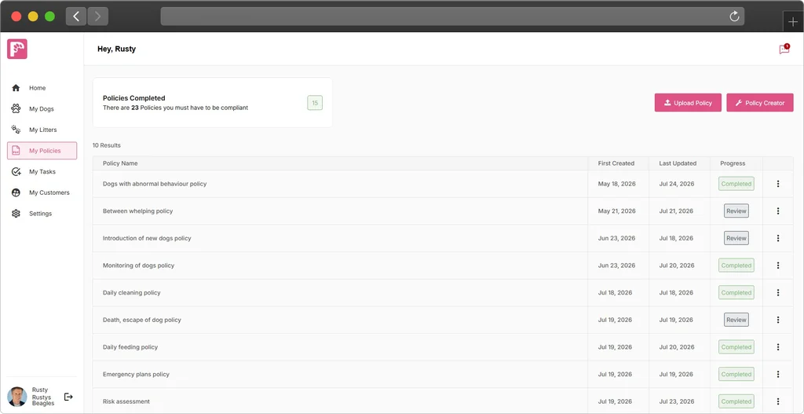Screen dimensions: 804x414
Task: Click 'Jul 24, 2026' last updated date
Action: (676, 184)
